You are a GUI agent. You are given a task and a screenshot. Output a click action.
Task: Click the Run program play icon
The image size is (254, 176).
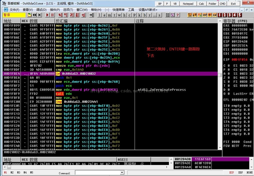[x=47, y=15]
